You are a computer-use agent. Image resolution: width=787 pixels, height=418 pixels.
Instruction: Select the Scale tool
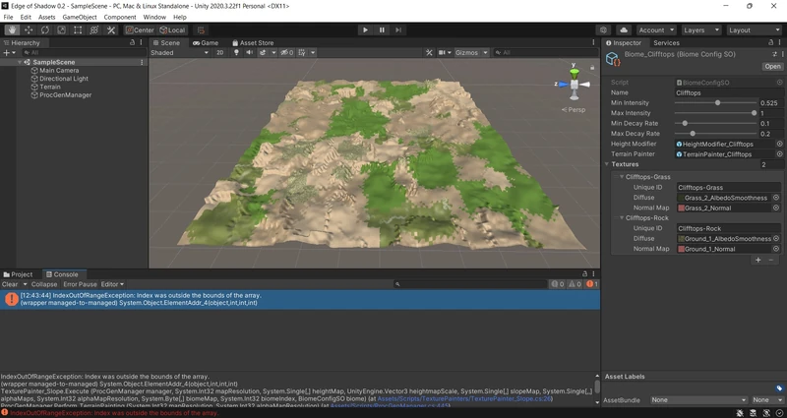(61, 30)
